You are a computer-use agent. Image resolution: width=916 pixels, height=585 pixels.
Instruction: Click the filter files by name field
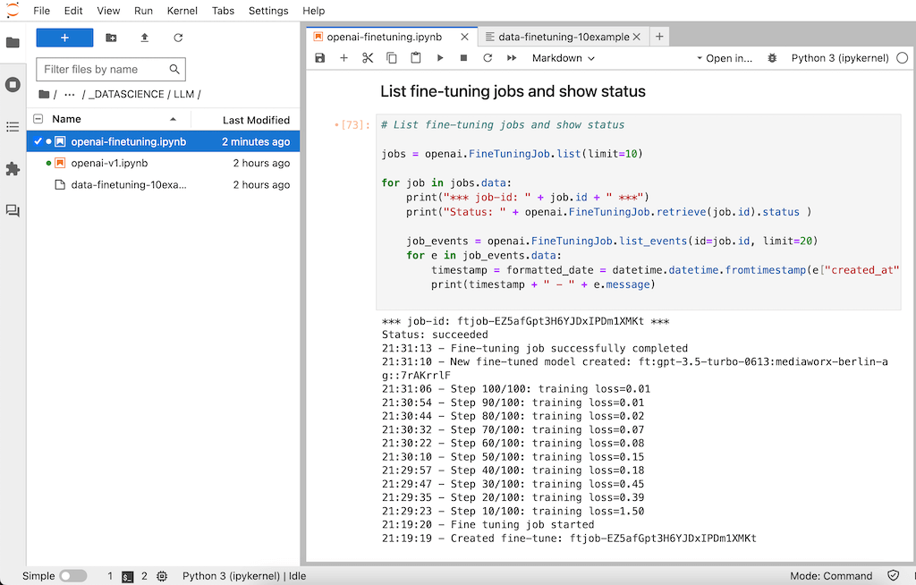[x=103, y=69]
